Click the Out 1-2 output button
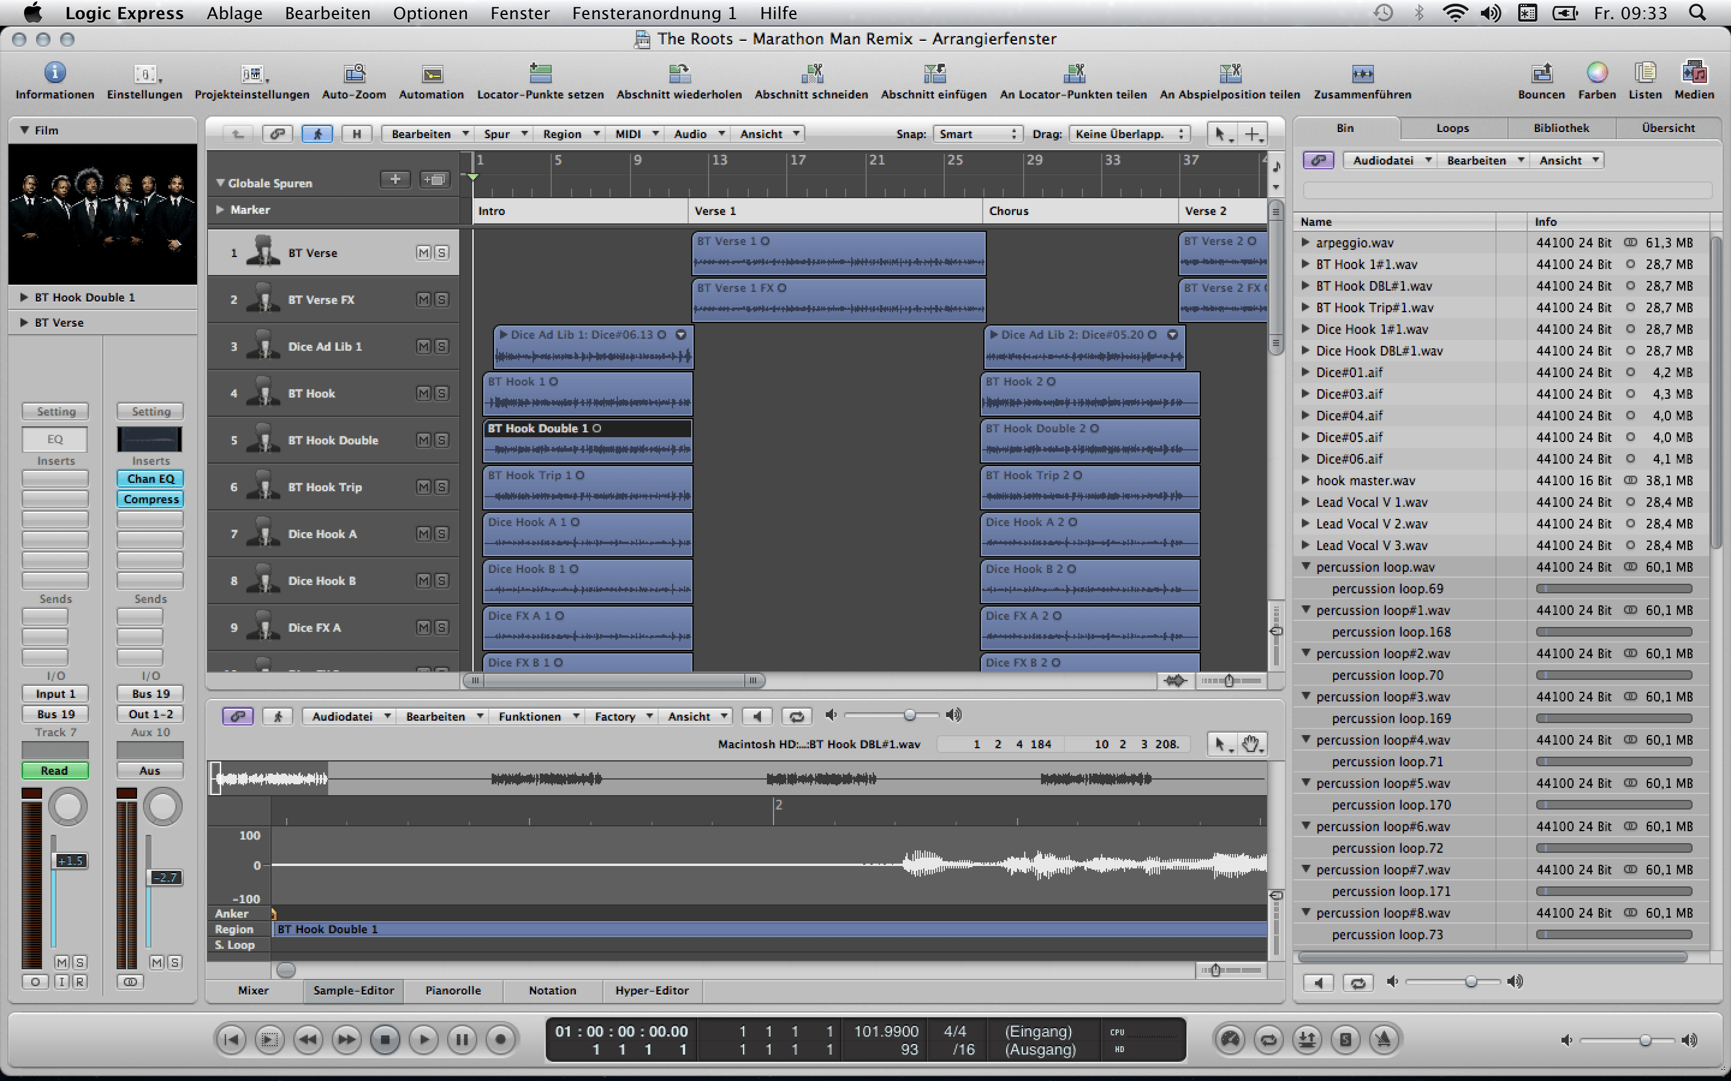The height and width of the screenshot is (1081, 1731). [x=150, y=714]
